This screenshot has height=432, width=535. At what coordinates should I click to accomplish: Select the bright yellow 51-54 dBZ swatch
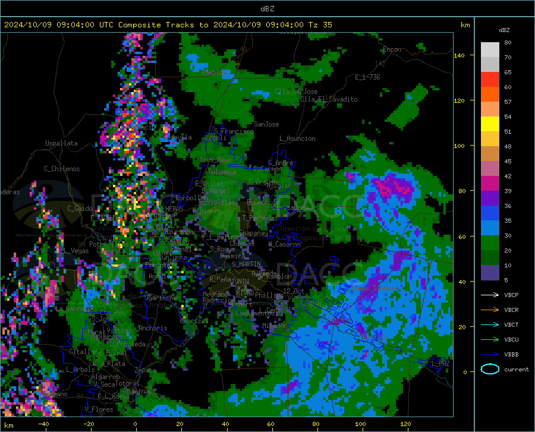click(490, 124)
